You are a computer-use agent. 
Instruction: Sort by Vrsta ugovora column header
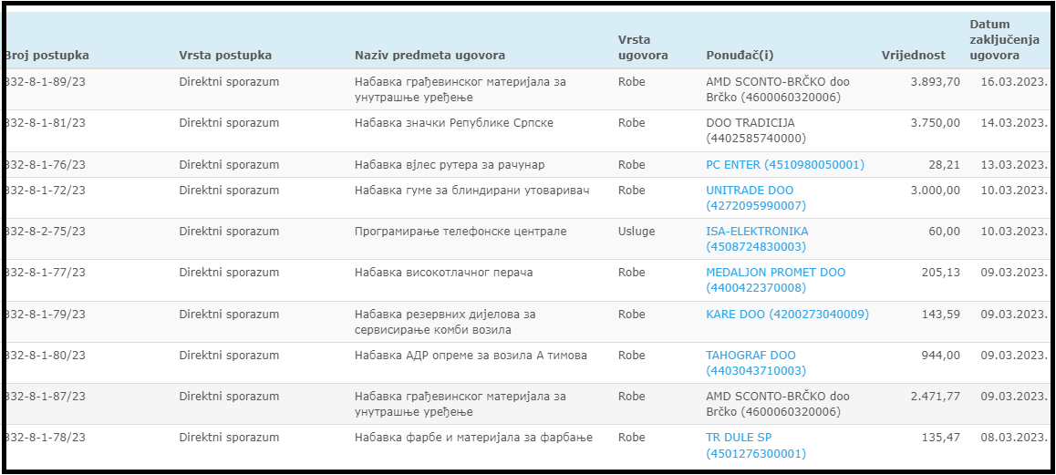[x=643, y=47]
